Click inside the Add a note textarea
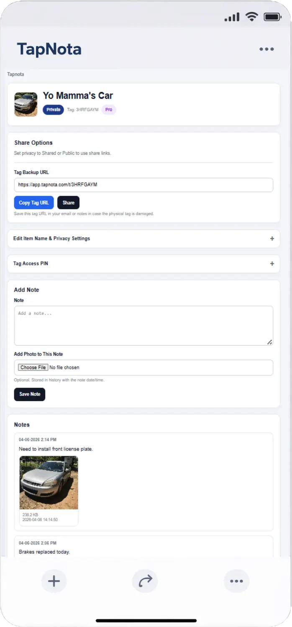 tap(143, 325)
